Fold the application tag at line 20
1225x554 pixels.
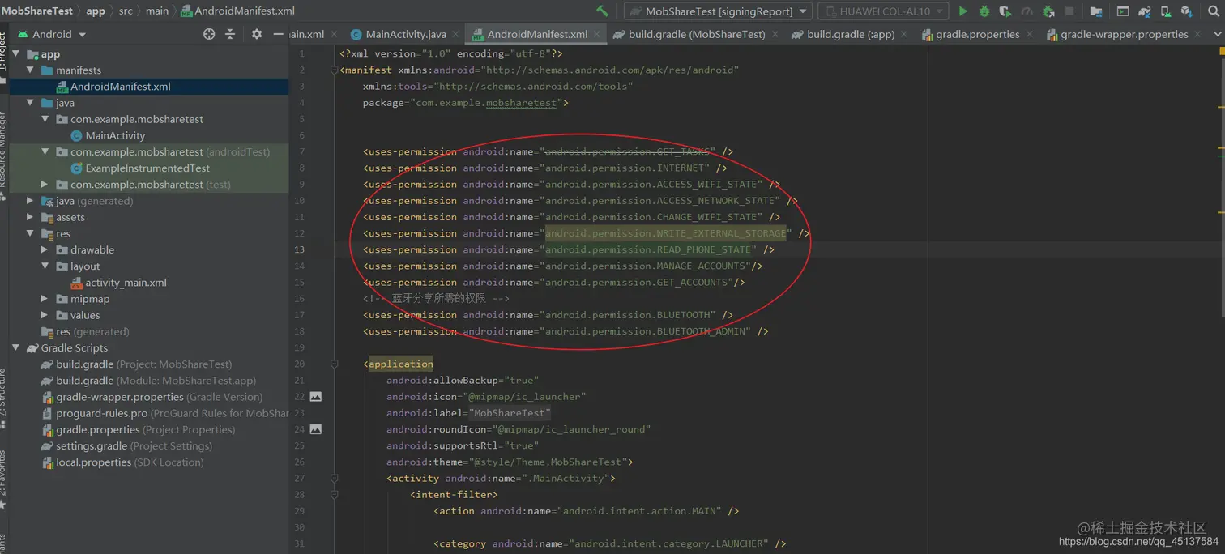(334, 364)
